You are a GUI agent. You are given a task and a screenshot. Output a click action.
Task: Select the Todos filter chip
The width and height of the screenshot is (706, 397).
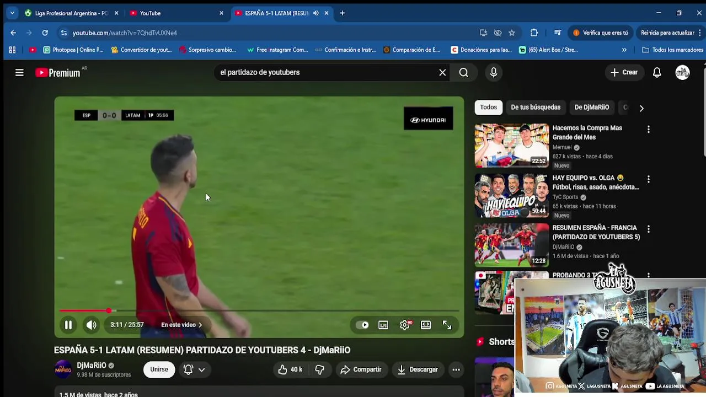pyautogui.click(x=488, y=108)
